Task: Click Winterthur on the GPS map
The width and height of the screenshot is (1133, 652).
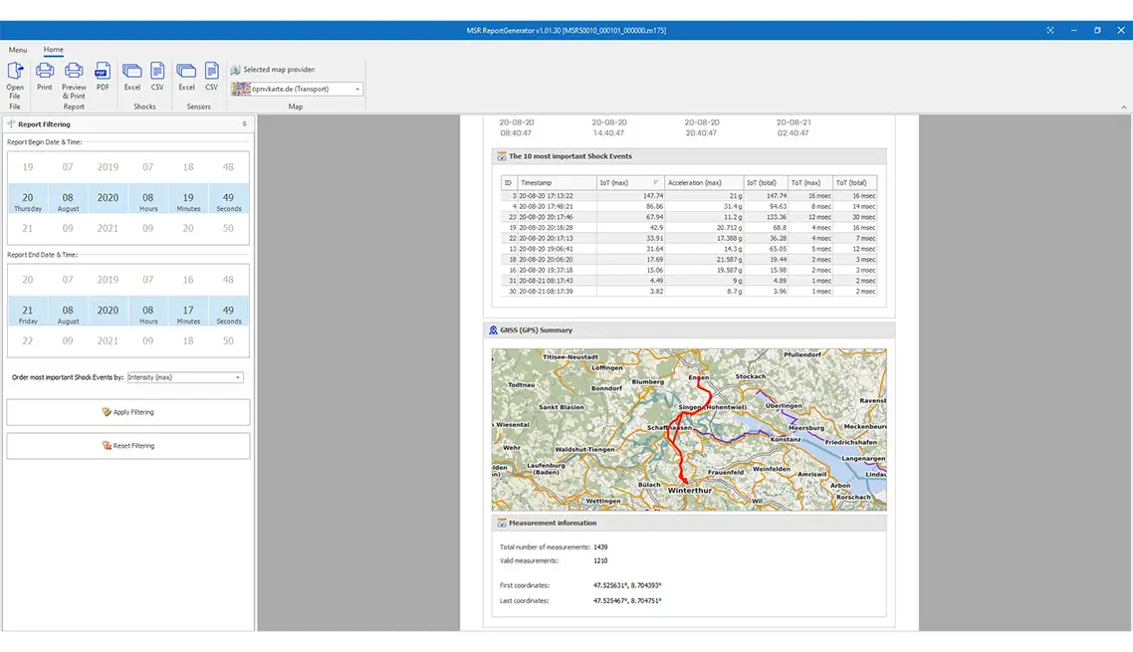Action: click(689, 491)
